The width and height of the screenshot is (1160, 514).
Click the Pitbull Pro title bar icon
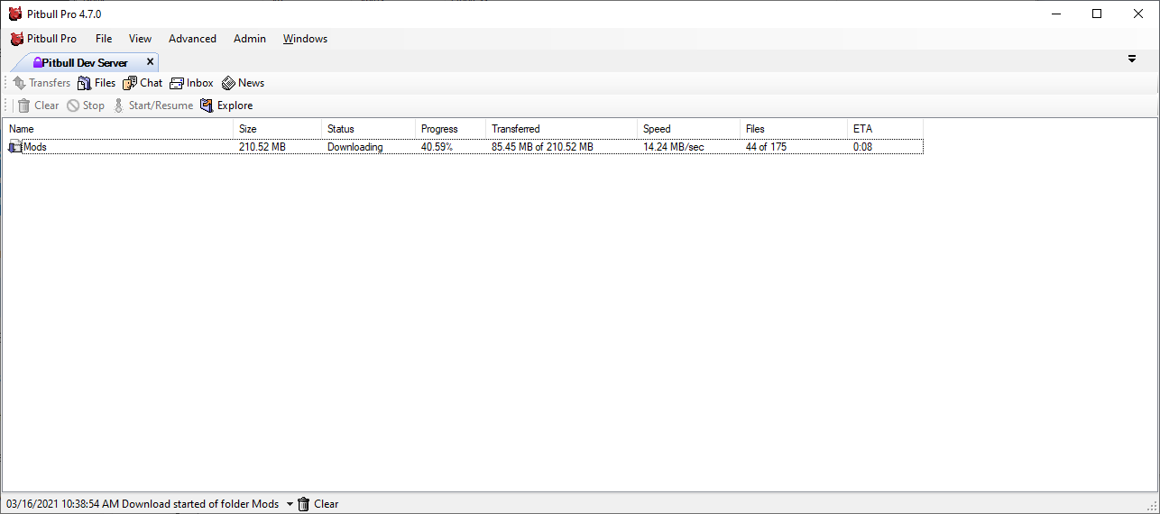(x=14, y=14)
